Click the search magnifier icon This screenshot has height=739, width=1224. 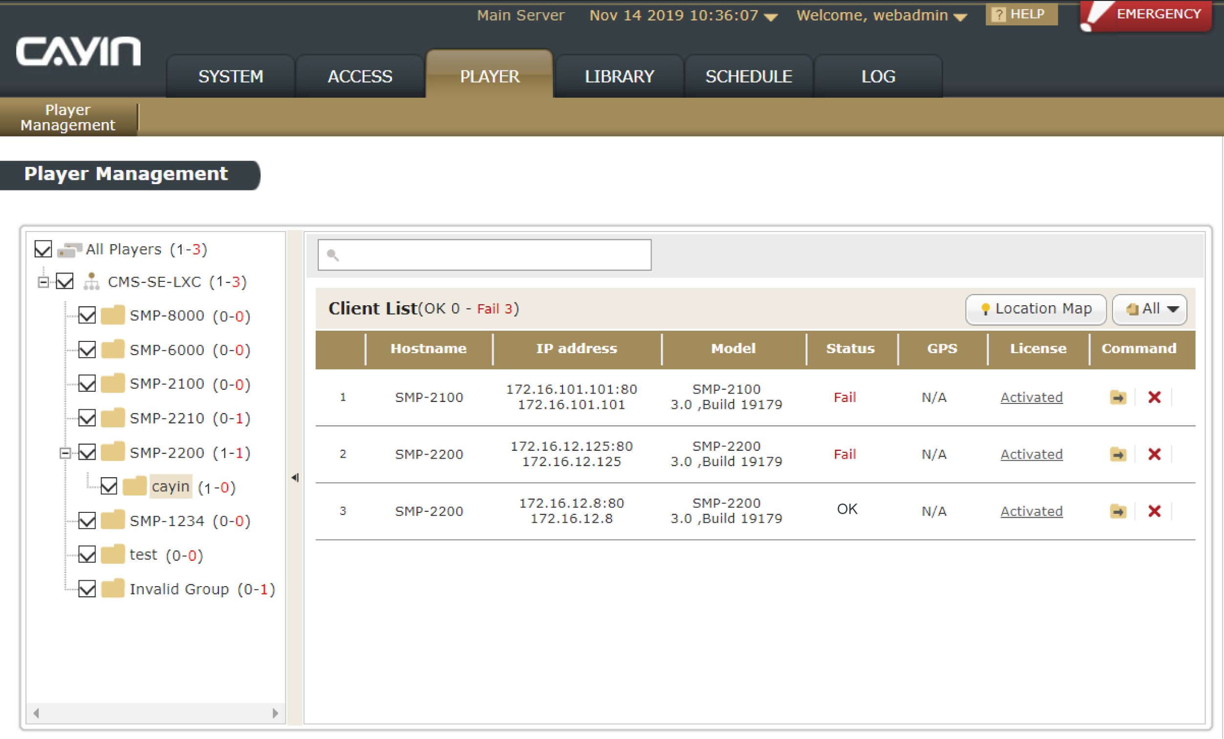tap(333, 255)
